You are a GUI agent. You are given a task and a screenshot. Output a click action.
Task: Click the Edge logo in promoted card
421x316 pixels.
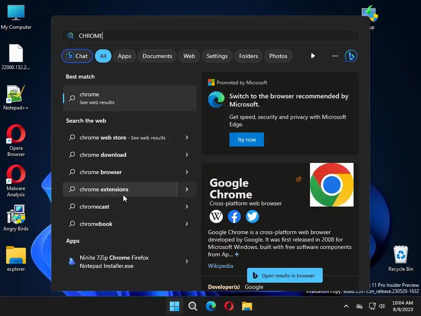point(216,100)
